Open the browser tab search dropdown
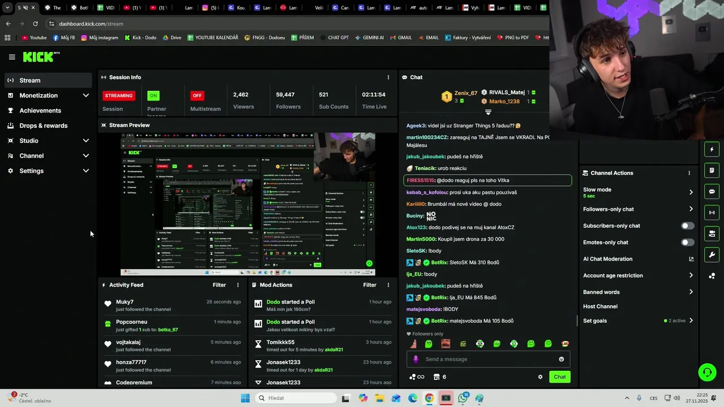The height and width of the screenshot is (407, 724). [x=7, y=8]
